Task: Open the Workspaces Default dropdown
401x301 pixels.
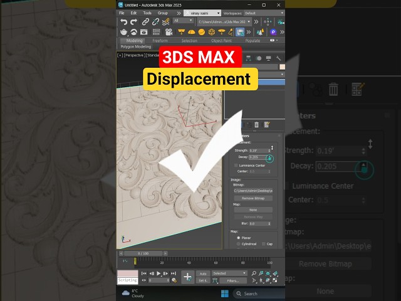Action: 264,13
